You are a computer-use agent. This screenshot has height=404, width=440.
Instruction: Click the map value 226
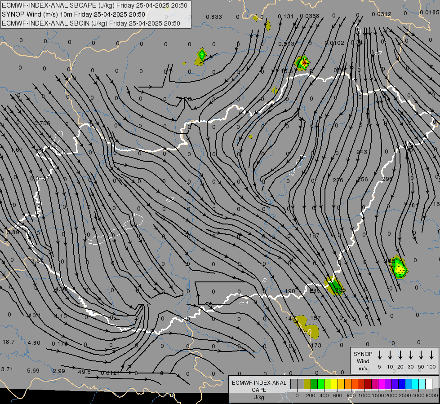[338, 180]
